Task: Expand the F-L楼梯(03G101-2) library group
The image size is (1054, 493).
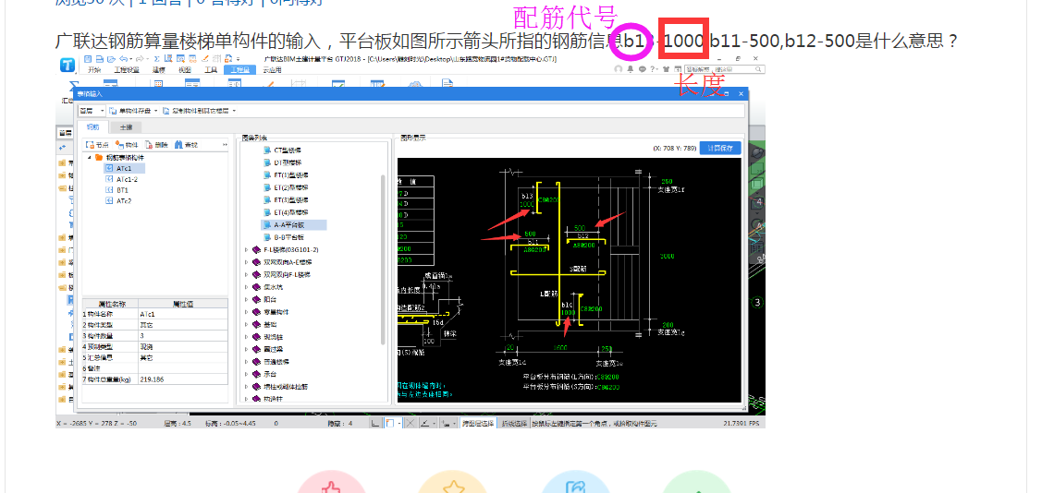Action: (246, 250)
